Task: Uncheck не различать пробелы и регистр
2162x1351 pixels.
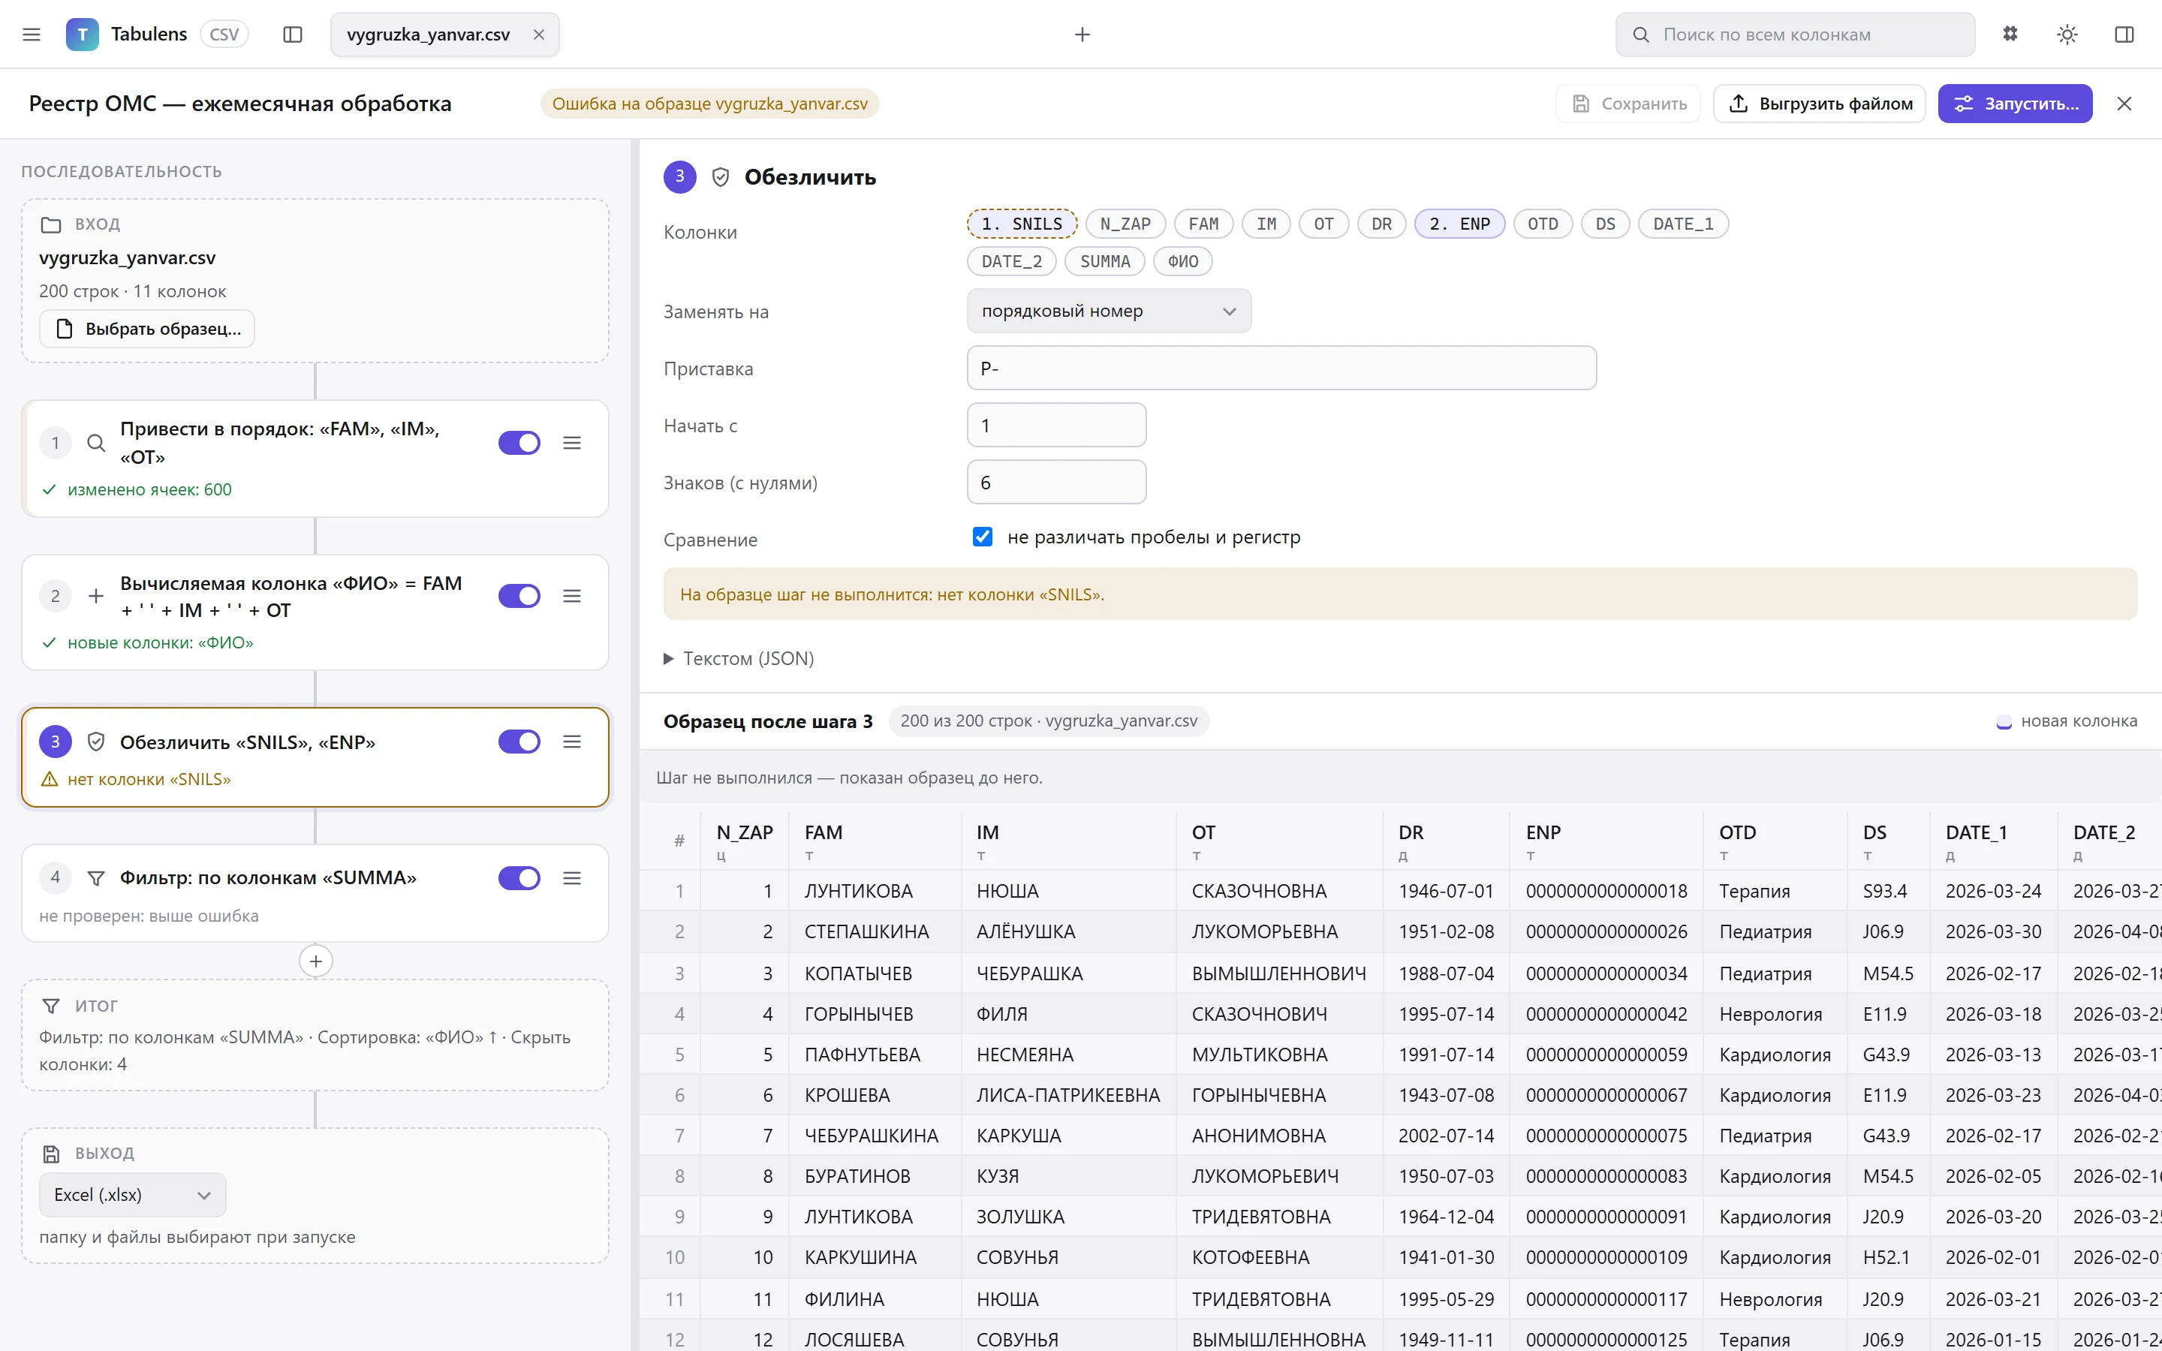Action: (x=982, y=537)
